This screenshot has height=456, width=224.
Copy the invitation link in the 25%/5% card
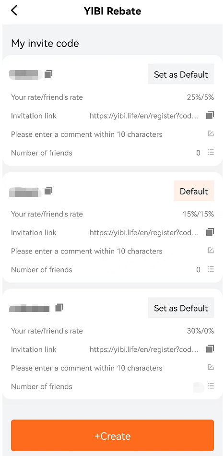point(210,115)
